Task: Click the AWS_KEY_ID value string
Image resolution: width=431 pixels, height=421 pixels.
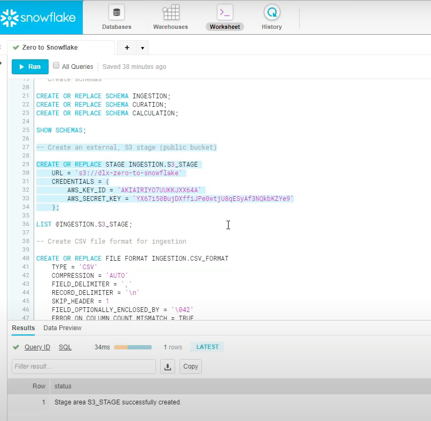Action: pos(160,190)
